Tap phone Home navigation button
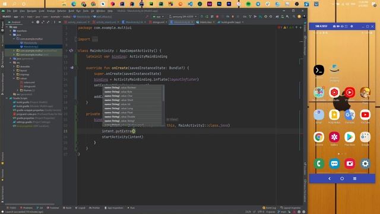 342,178
